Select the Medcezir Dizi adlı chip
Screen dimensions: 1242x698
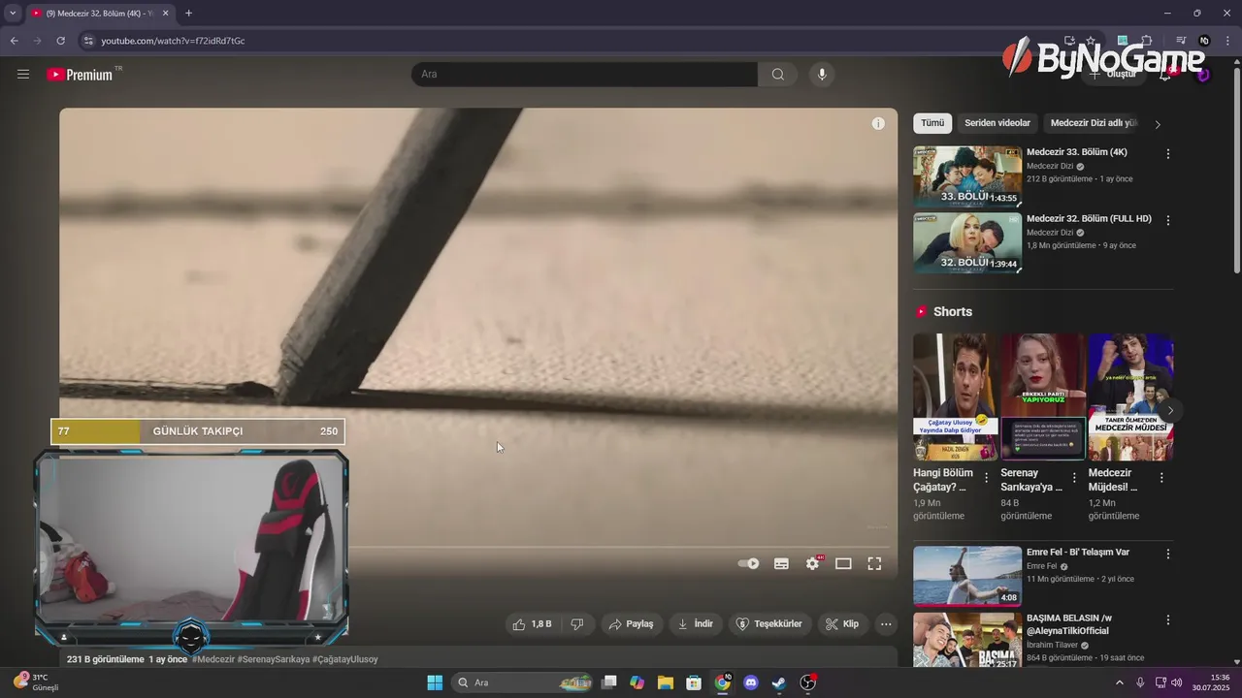(1093, 123)
